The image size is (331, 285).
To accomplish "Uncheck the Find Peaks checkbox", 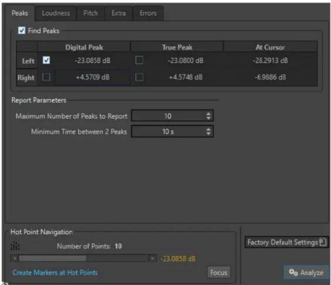I will click(x=22, y=31).
